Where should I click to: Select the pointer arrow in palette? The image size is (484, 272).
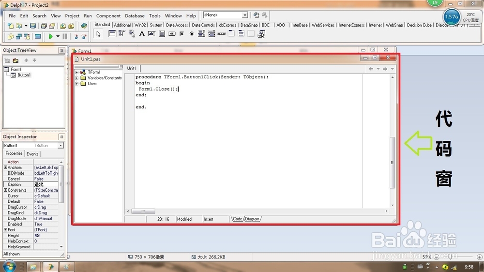tap(98, 34)
